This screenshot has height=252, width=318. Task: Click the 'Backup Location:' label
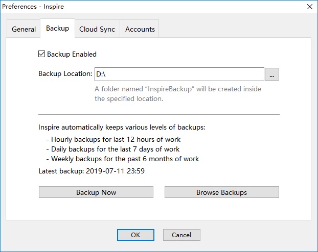[65, 73]
